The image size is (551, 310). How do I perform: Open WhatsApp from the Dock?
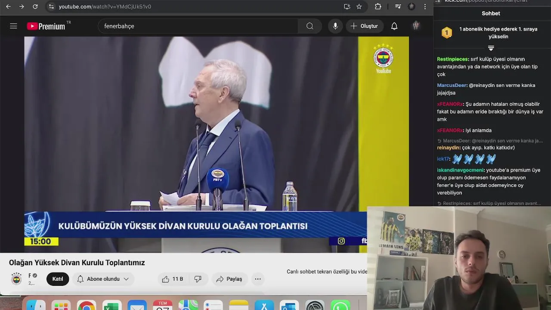click(340, 305)
